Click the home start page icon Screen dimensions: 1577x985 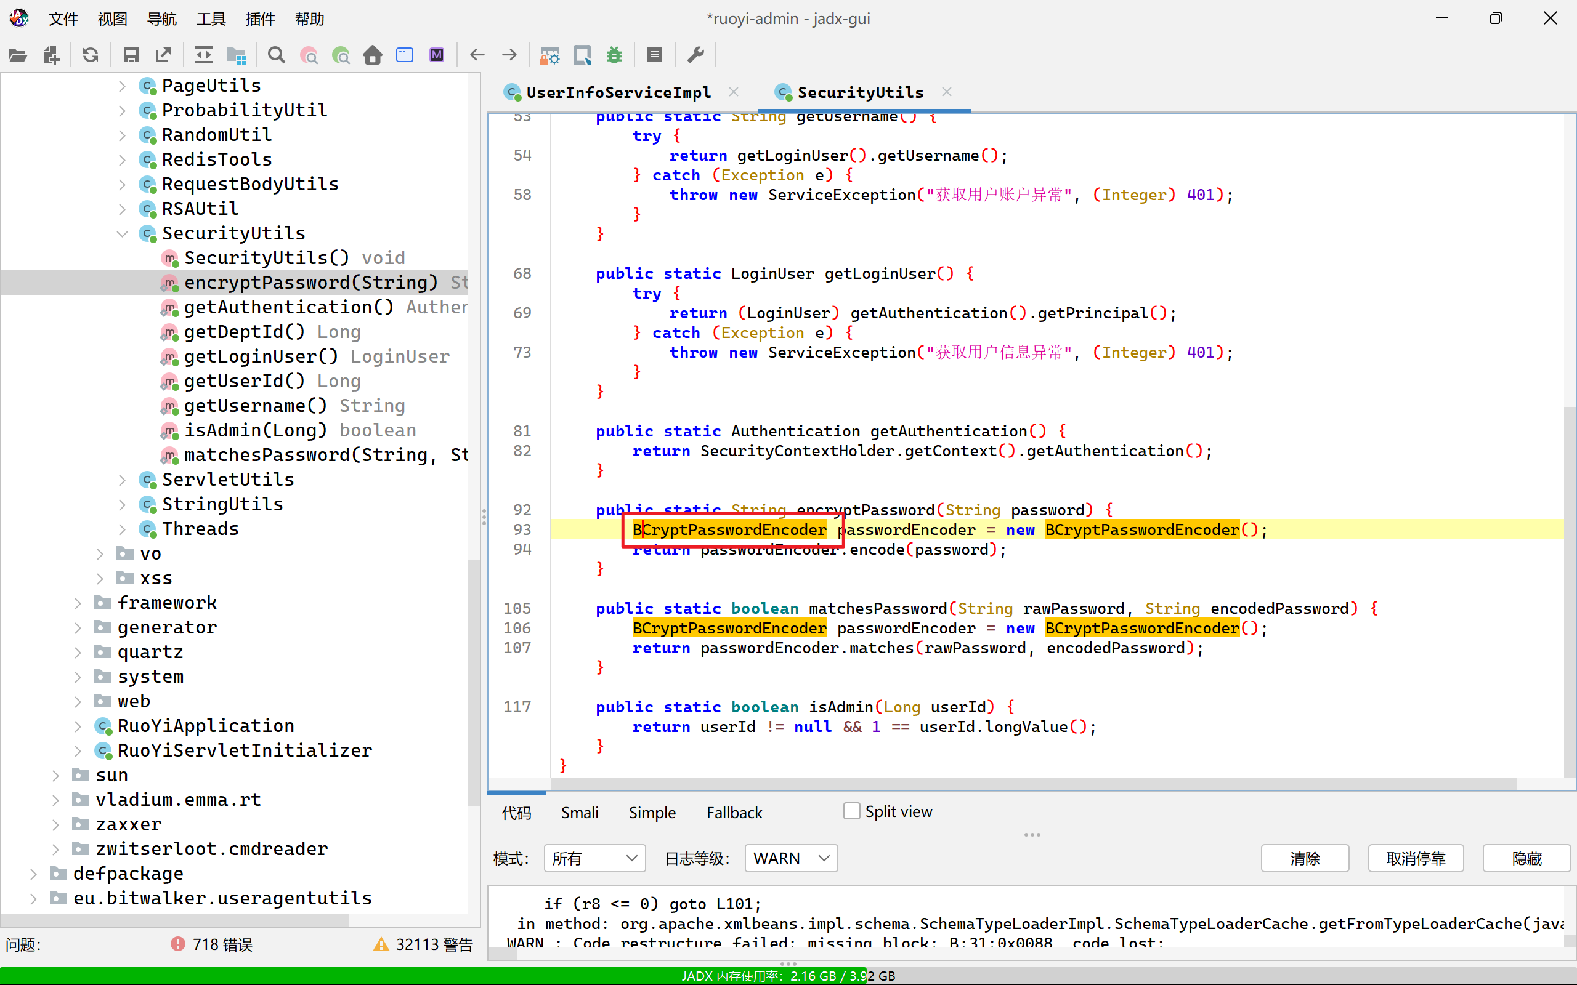373,55
